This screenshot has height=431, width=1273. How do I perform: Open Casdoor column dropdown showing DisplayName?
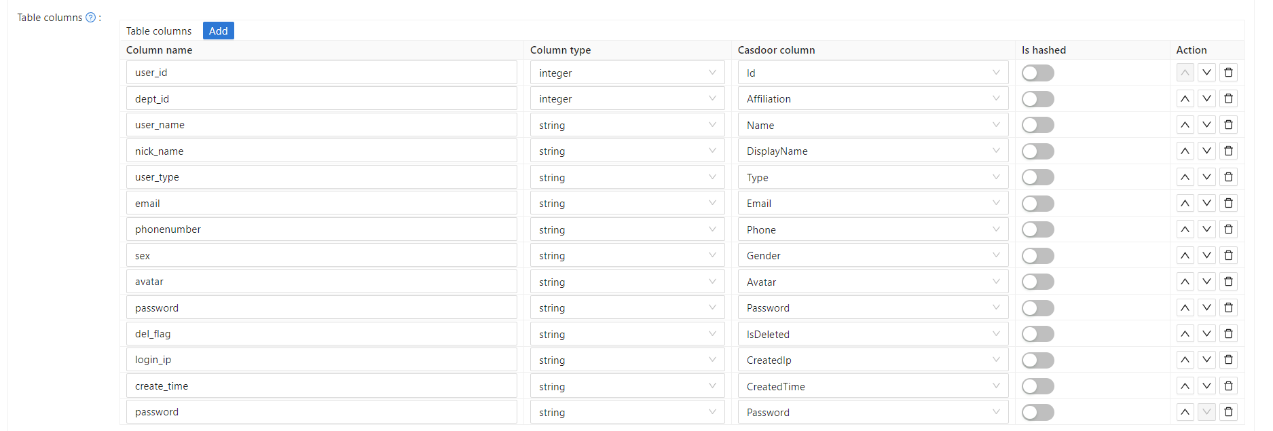click(872, 151)
